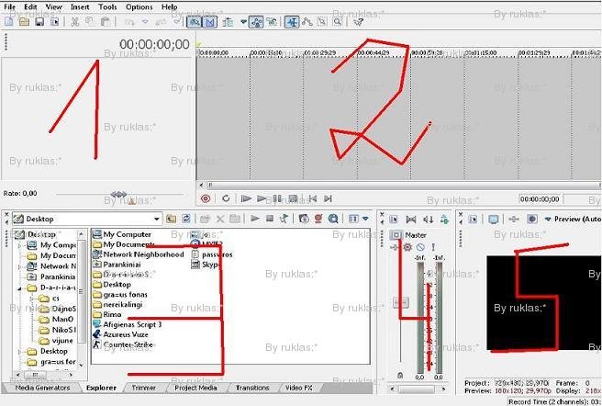Save the project with floppy icon
This screenshot has height=406, width=602.
(x=39, y=22)
